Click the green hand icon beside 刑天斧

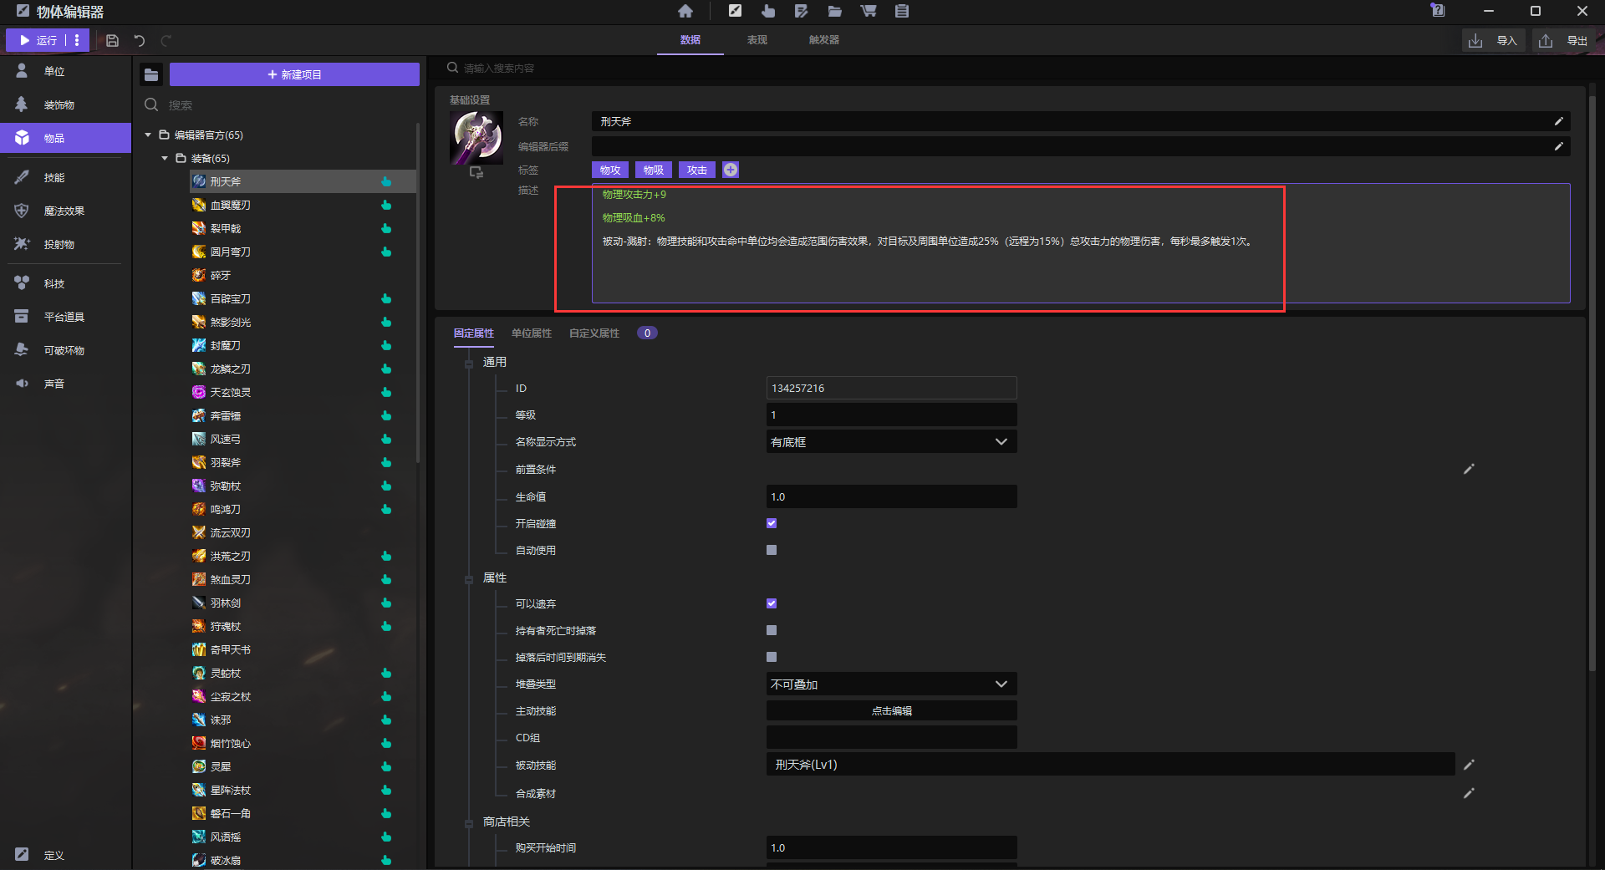pos(386,181)
